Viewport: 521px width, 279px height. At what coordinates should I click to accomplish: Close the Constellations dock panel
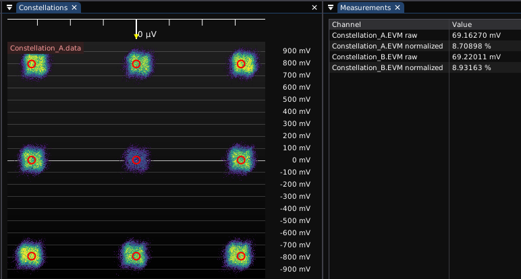point(314,7)
